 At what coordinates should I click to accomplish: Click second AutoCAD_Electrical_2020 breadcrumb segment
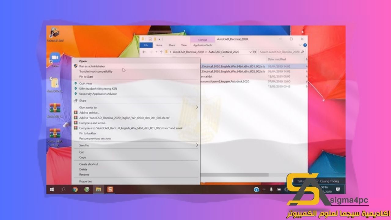click(x=224, y=52)
